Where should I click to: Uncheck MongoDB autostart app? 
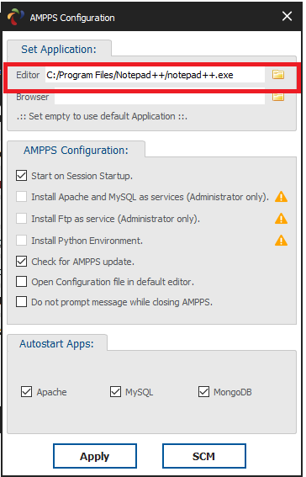(x=203, y=392)
